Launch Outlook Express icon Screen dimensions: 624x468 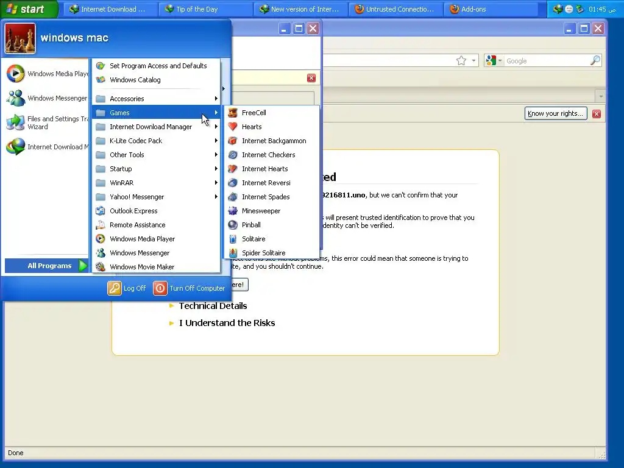pyautogui.click(x=101, y=210)
